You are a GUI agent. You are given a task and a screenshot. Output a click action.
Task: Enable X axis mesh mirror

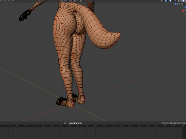click(x=176, y=4)
